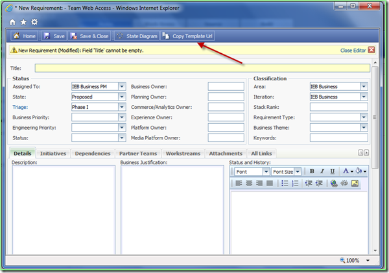Insert a hyperlink using the globe icon
Image resolution: width=389 pixels, height=273 pixels.
point(334,184)
